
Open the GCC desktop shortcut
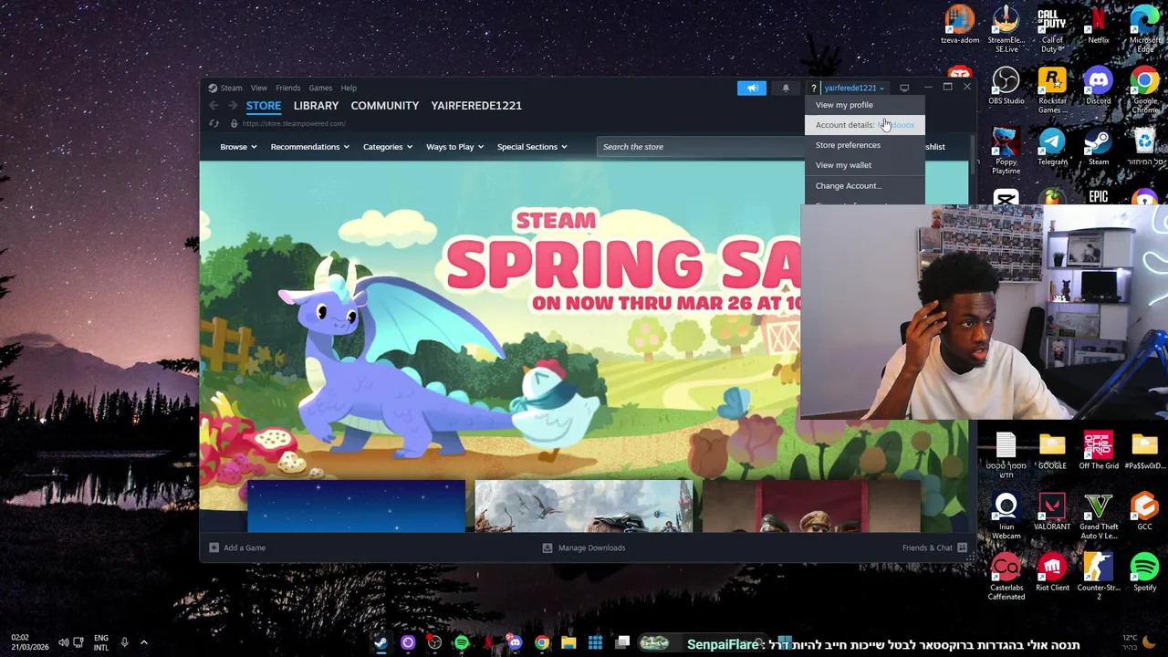point(1144,513)
